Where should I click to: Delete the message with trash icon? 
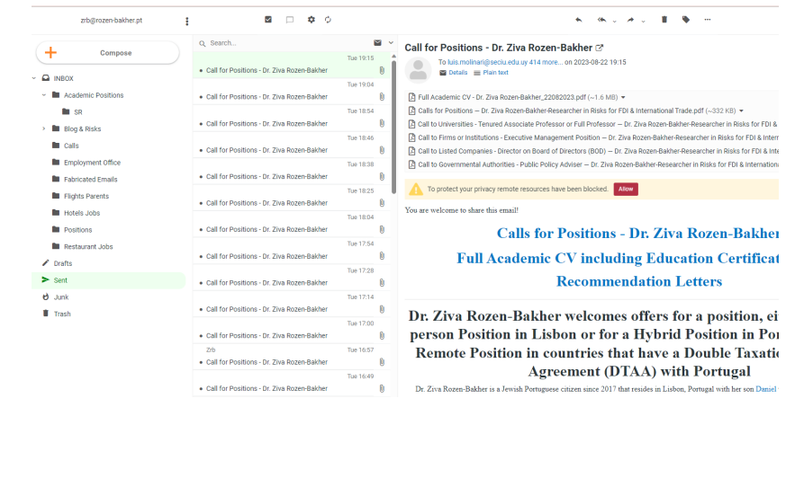(x=664, y=20)
